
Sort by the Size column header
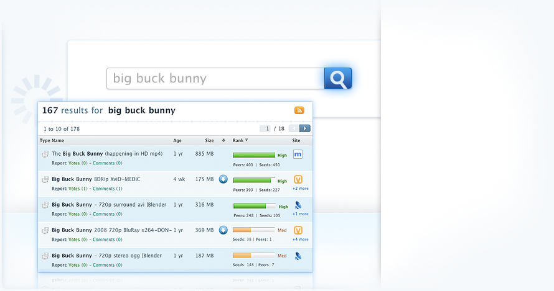click(x=210, y=140)
